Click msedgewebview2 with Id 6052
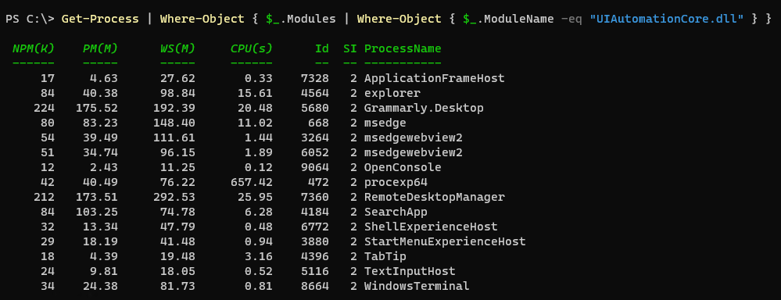781x300 pixels. pyautogui.click(x=414, y=152)
